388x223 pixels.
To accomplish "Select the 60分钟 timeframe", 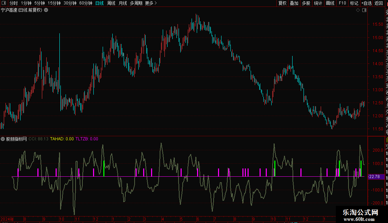I will [x=85, y=3].
